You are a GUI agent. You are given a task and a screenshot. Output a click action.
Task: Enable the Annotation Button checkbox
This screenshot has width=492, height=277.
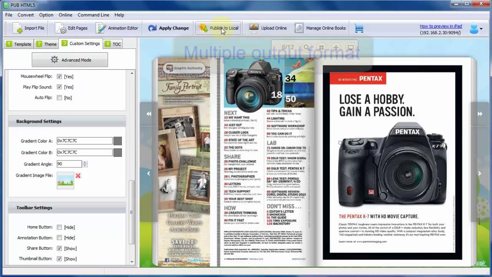[x=59, y=238]
